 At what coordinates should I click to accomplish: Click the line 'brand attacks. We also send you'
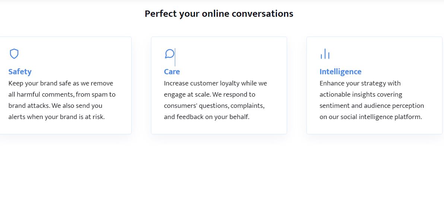(55, 106)
